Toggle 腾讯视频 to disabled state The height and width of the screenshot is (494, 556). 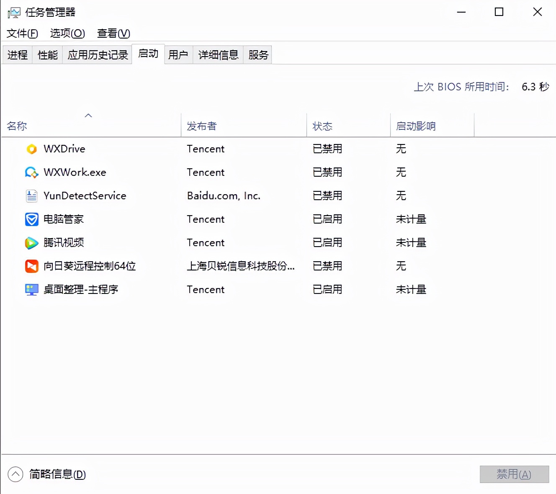click(327, 242)
